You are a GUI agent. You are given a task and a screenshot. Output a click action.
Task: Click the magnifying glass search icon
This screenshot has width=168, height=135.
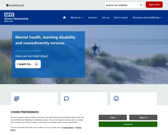coord(141,5)
